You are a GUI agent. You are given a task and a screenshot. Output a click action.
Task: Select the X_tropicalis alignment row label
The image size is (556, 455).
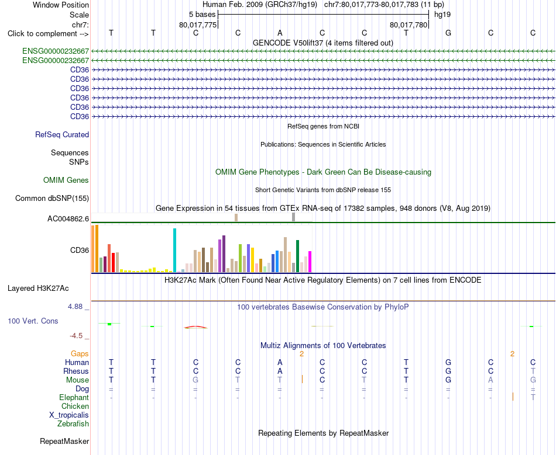pos(69,415)
